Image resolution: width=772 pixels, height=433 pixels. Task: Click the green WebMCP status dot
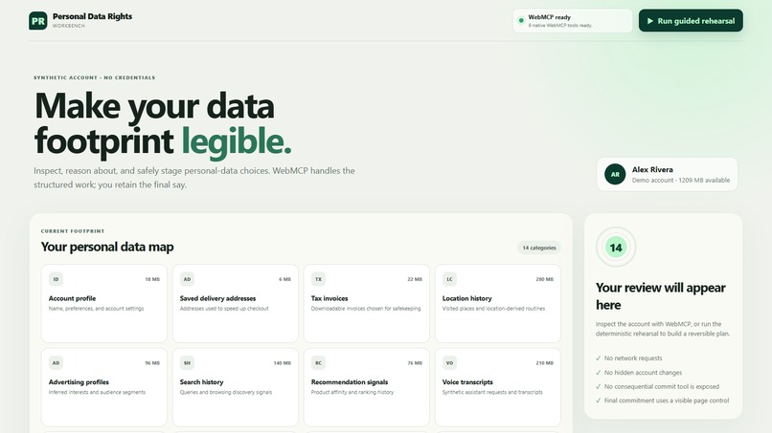click(x=521, y=21)
